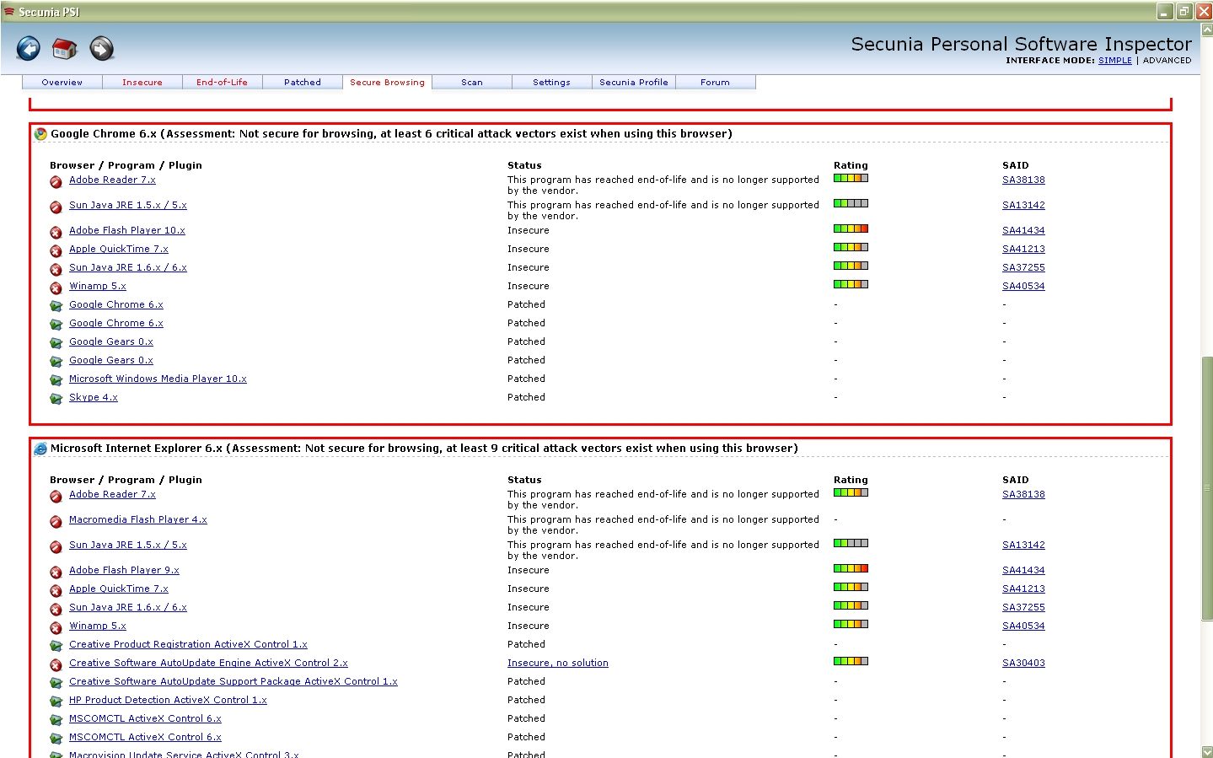Click the rating bar for Adobe Flash Player 9.x
This screenshot has height=758, width=1213.
(851, 569)
